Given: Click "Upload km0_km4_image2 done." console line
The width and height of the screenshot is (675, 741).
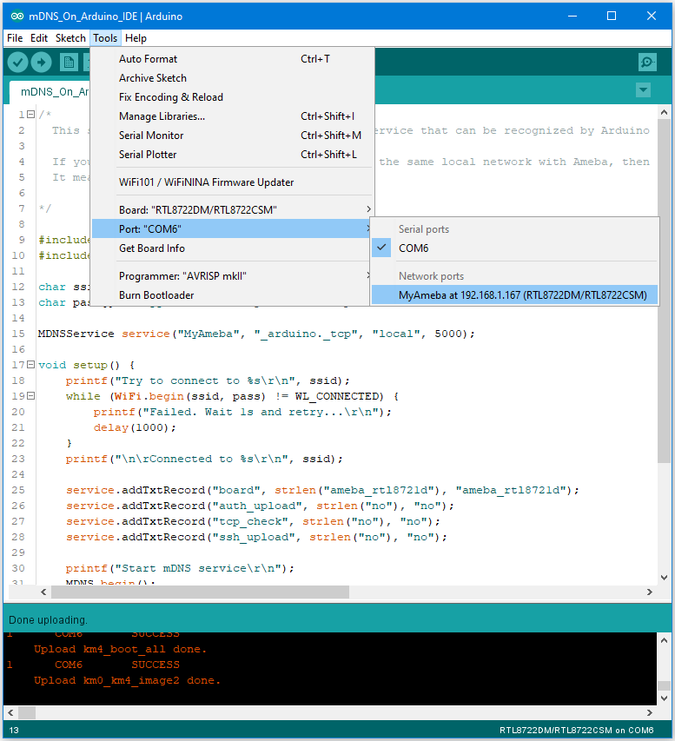Looking at the screenshot, I should 127,680.
